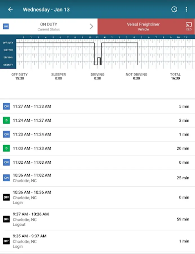
Task: Tap ON badge for 11:27 AM - 11:33 AM
Action: (x=6, y=106)
